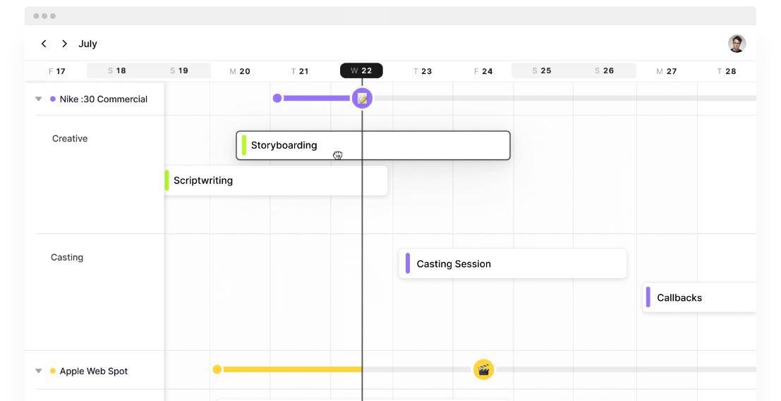Screen dimensions: 781x401
Task: Click the Nike notepad milestone icon
Action: point(362,98)
